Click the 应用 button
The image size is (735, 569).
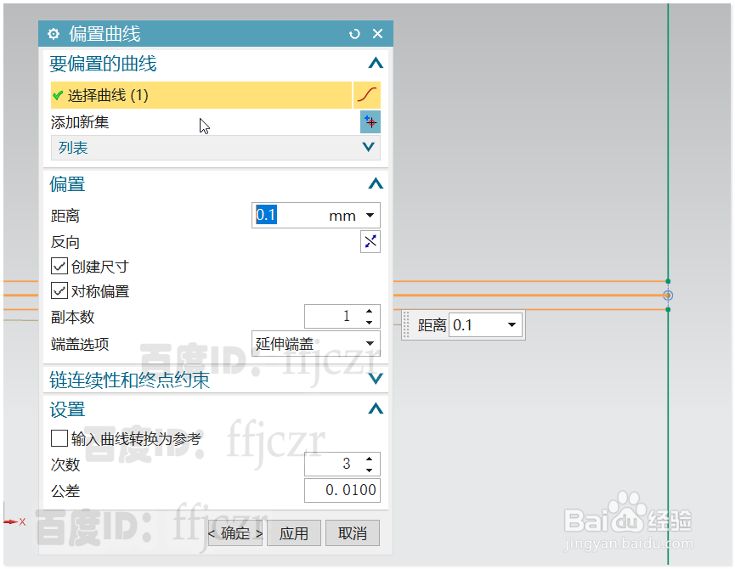tap(294, 533)
